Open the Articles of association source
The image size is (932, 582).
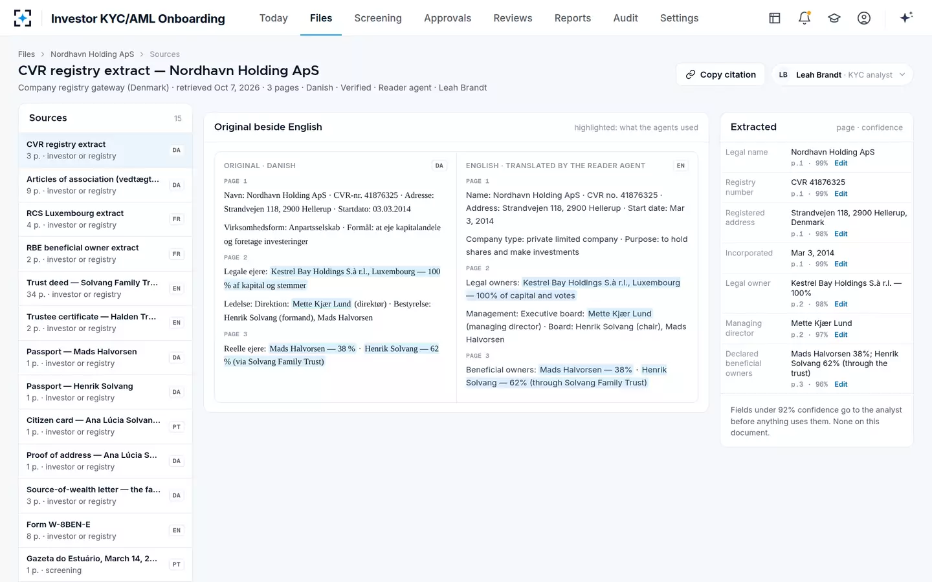click(105, 185)
